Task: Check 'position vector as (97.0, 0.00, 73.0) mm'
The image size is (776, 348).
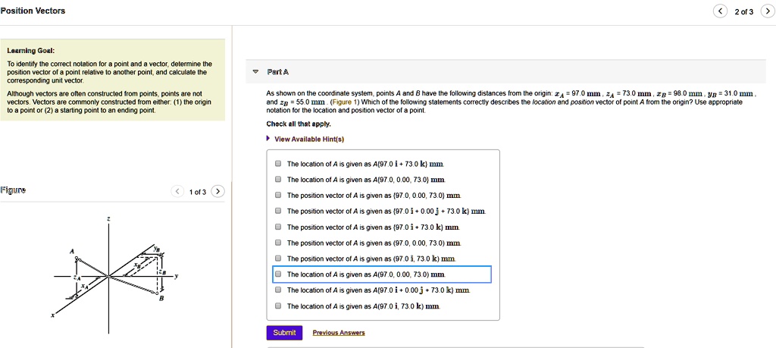Action: click(x=278, y=243)
